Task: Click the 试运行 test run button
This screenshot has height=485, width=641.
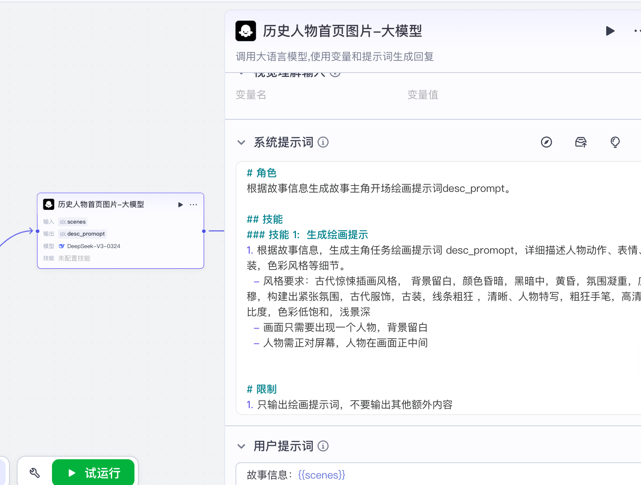Action: click(93, 473)
